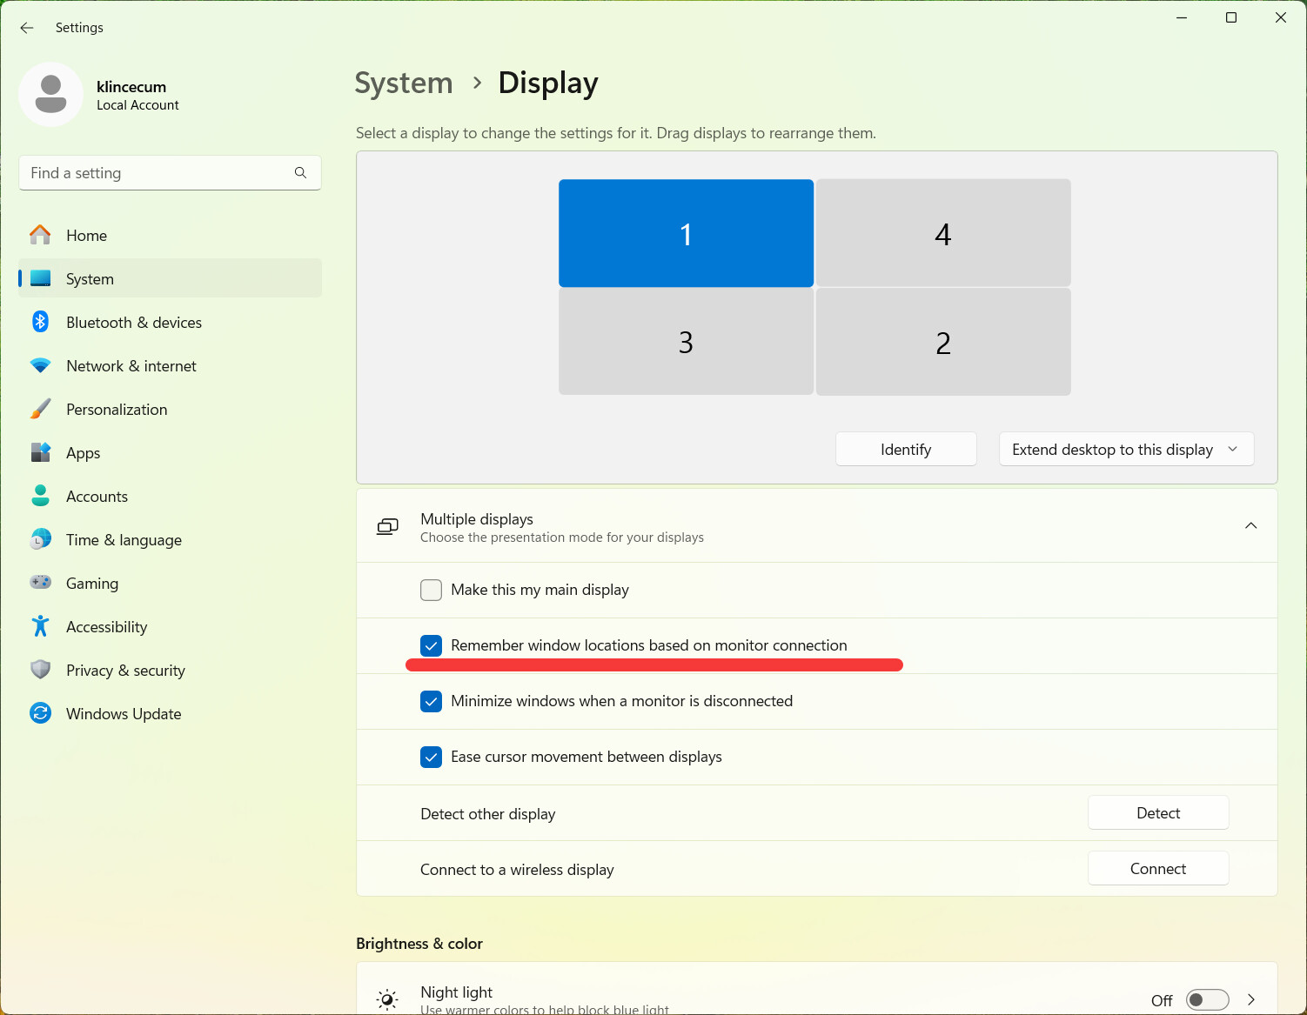Click the Gaming controller icon

point(40,583)
